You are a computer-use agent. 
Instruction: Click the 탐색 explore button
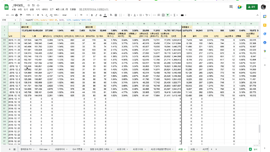pos(253,149)
